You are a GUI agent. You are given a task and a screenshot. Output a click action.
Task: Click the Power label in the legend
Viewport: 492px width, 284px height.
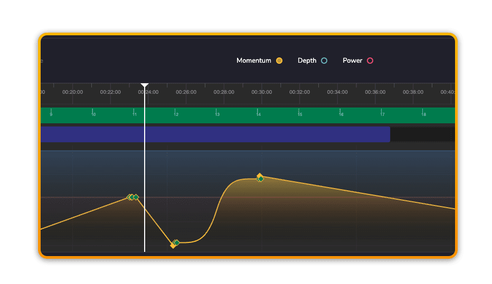(x=352, y=61)
